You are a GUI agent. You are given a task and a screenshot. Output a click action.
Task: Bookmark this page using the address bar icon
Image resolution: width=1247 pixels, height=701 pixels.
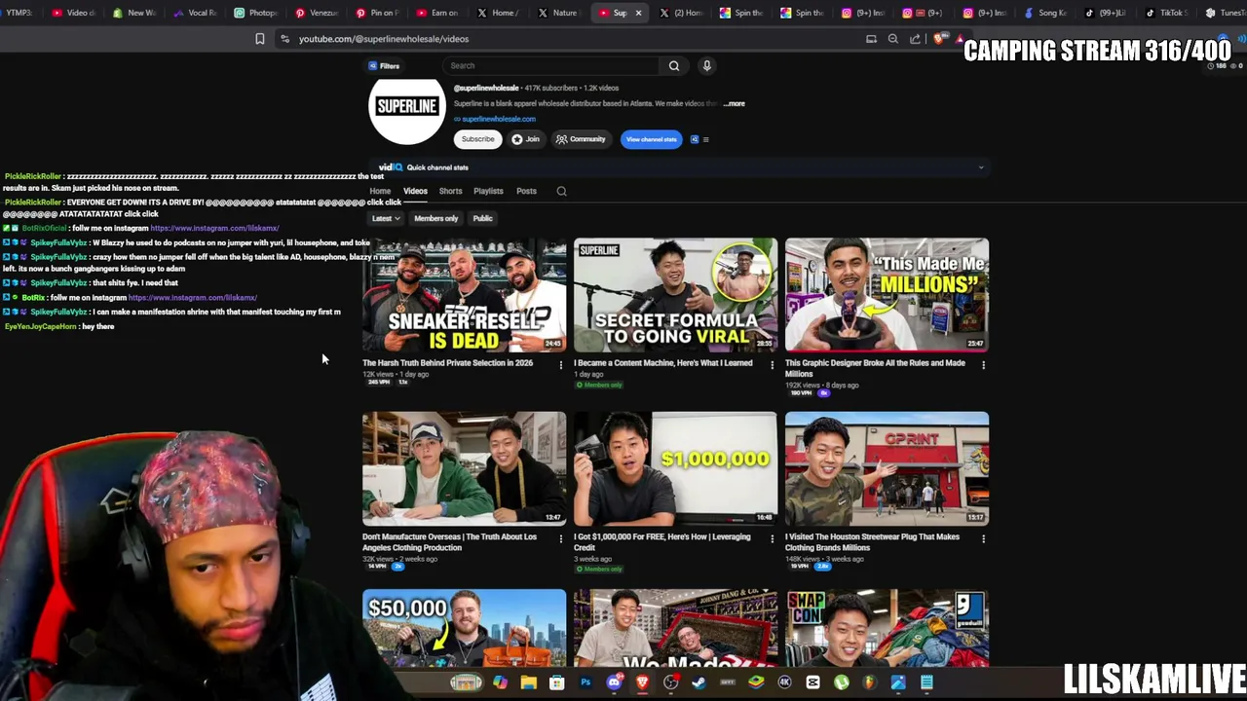pos(260,39)
